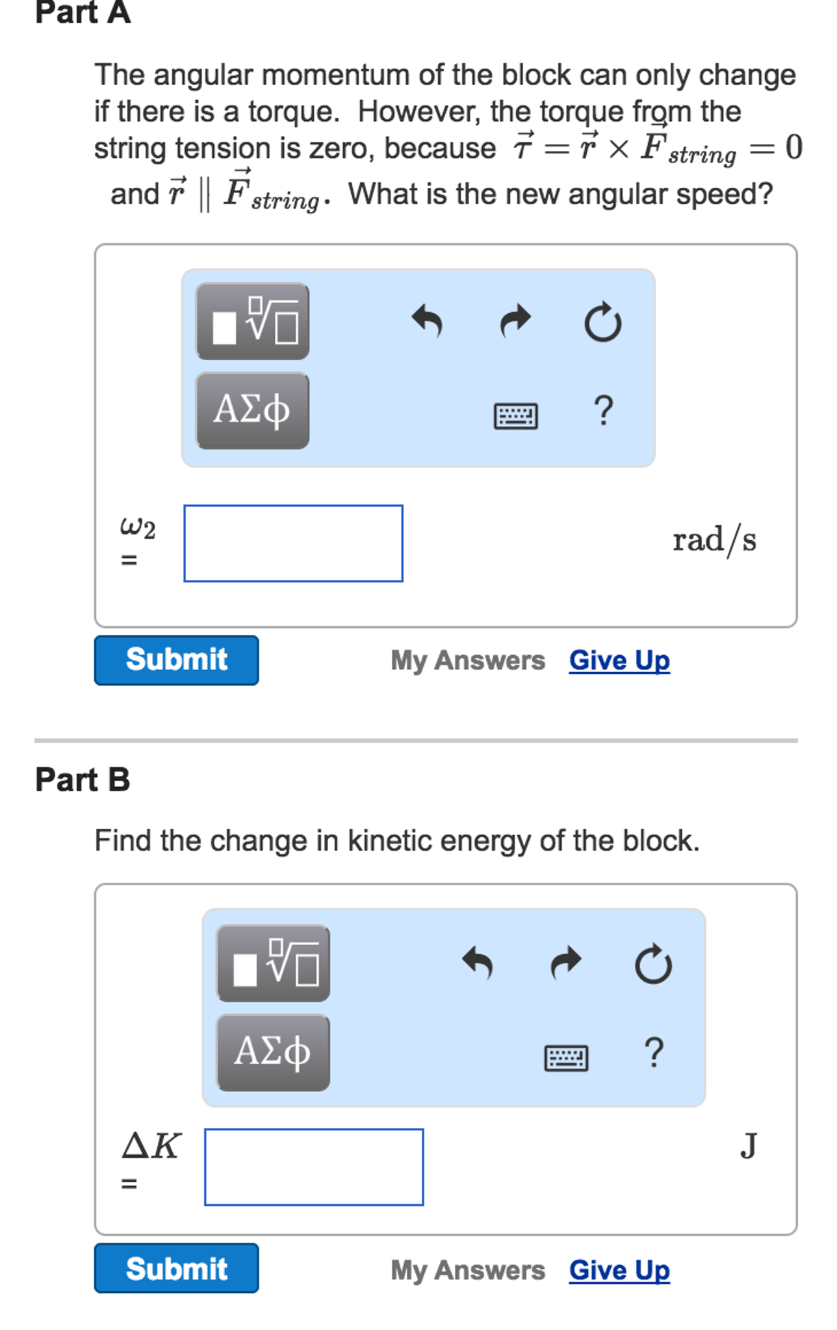Open the Greek symbols ΑΣΦ palette in Part B
The image size is (837, 1330).
(272, 1053)
